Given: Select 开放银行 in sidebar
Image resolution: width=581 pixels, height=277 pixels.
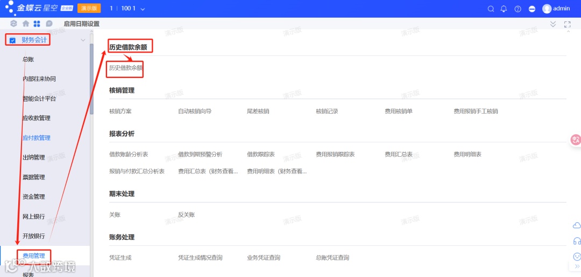Looking at the screenshot, I should pyautogui.click(x=34, y=236).
